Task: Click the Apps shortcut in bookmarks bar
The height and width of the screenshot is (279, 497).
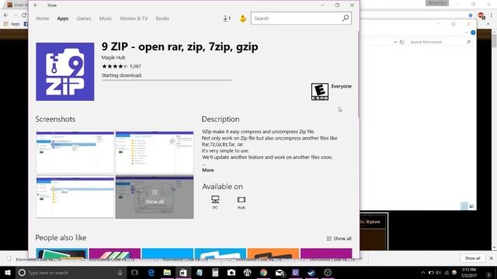Action: click(x=12, y=24)
